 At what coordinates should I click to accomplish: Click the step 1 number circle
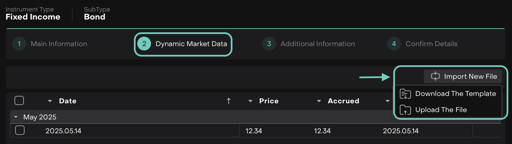coord(19,44)
